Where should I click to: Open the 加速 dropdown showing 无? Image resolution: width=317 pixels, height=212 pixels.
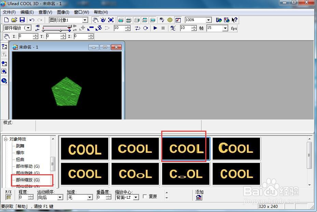90,197
